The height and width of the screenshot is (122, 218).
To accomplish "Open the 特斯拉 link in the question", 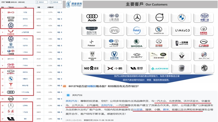I will tap(91, 86).
